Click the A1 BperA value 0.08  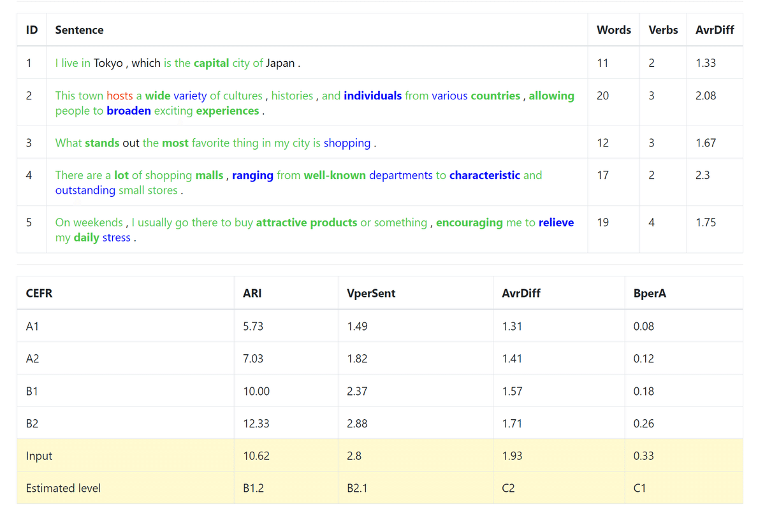pos(644,326)
